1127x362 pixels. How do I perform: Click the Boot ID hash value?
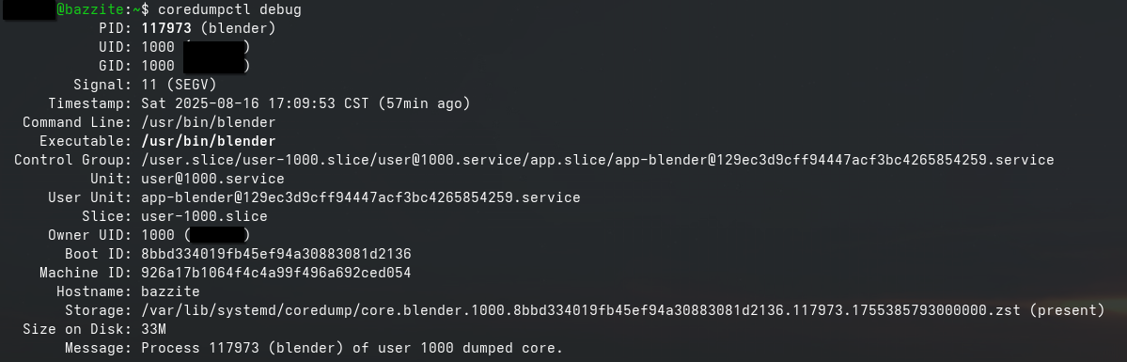[x=276, y=254]
